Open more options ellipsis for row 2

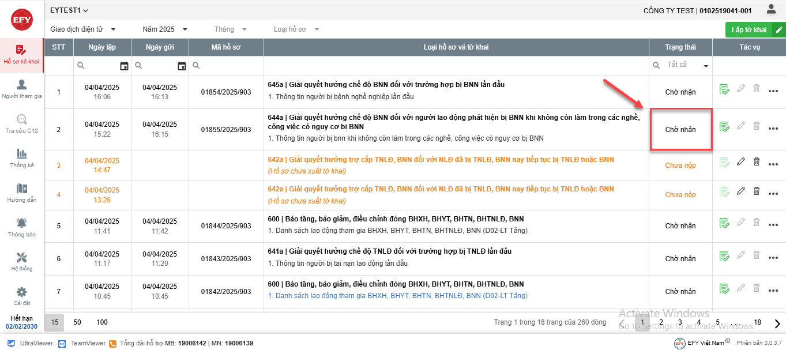pos(773,128)
